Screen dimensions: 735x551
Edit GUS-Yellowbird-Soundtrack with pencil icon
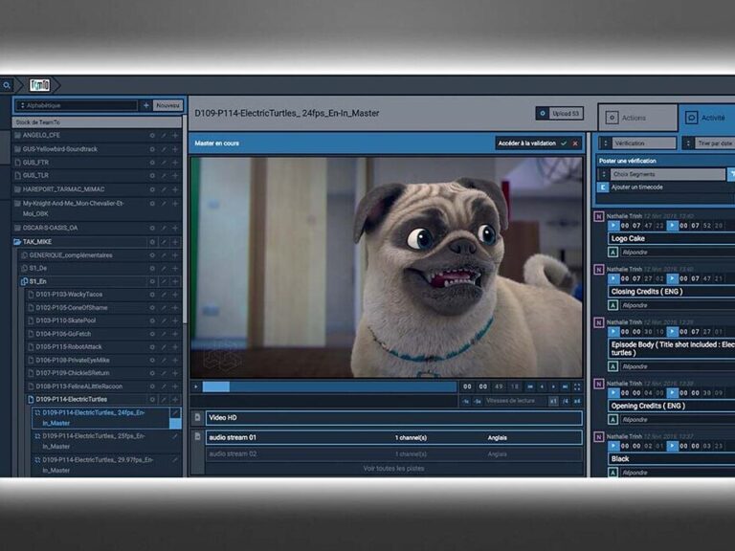(164, 149)
